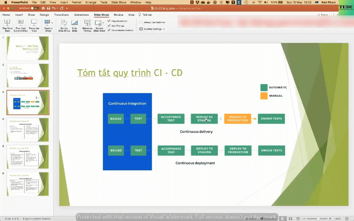The image size is (354, 221).
Task: Expand the Subtitle Settings dropdown
Action: (163, 29)
